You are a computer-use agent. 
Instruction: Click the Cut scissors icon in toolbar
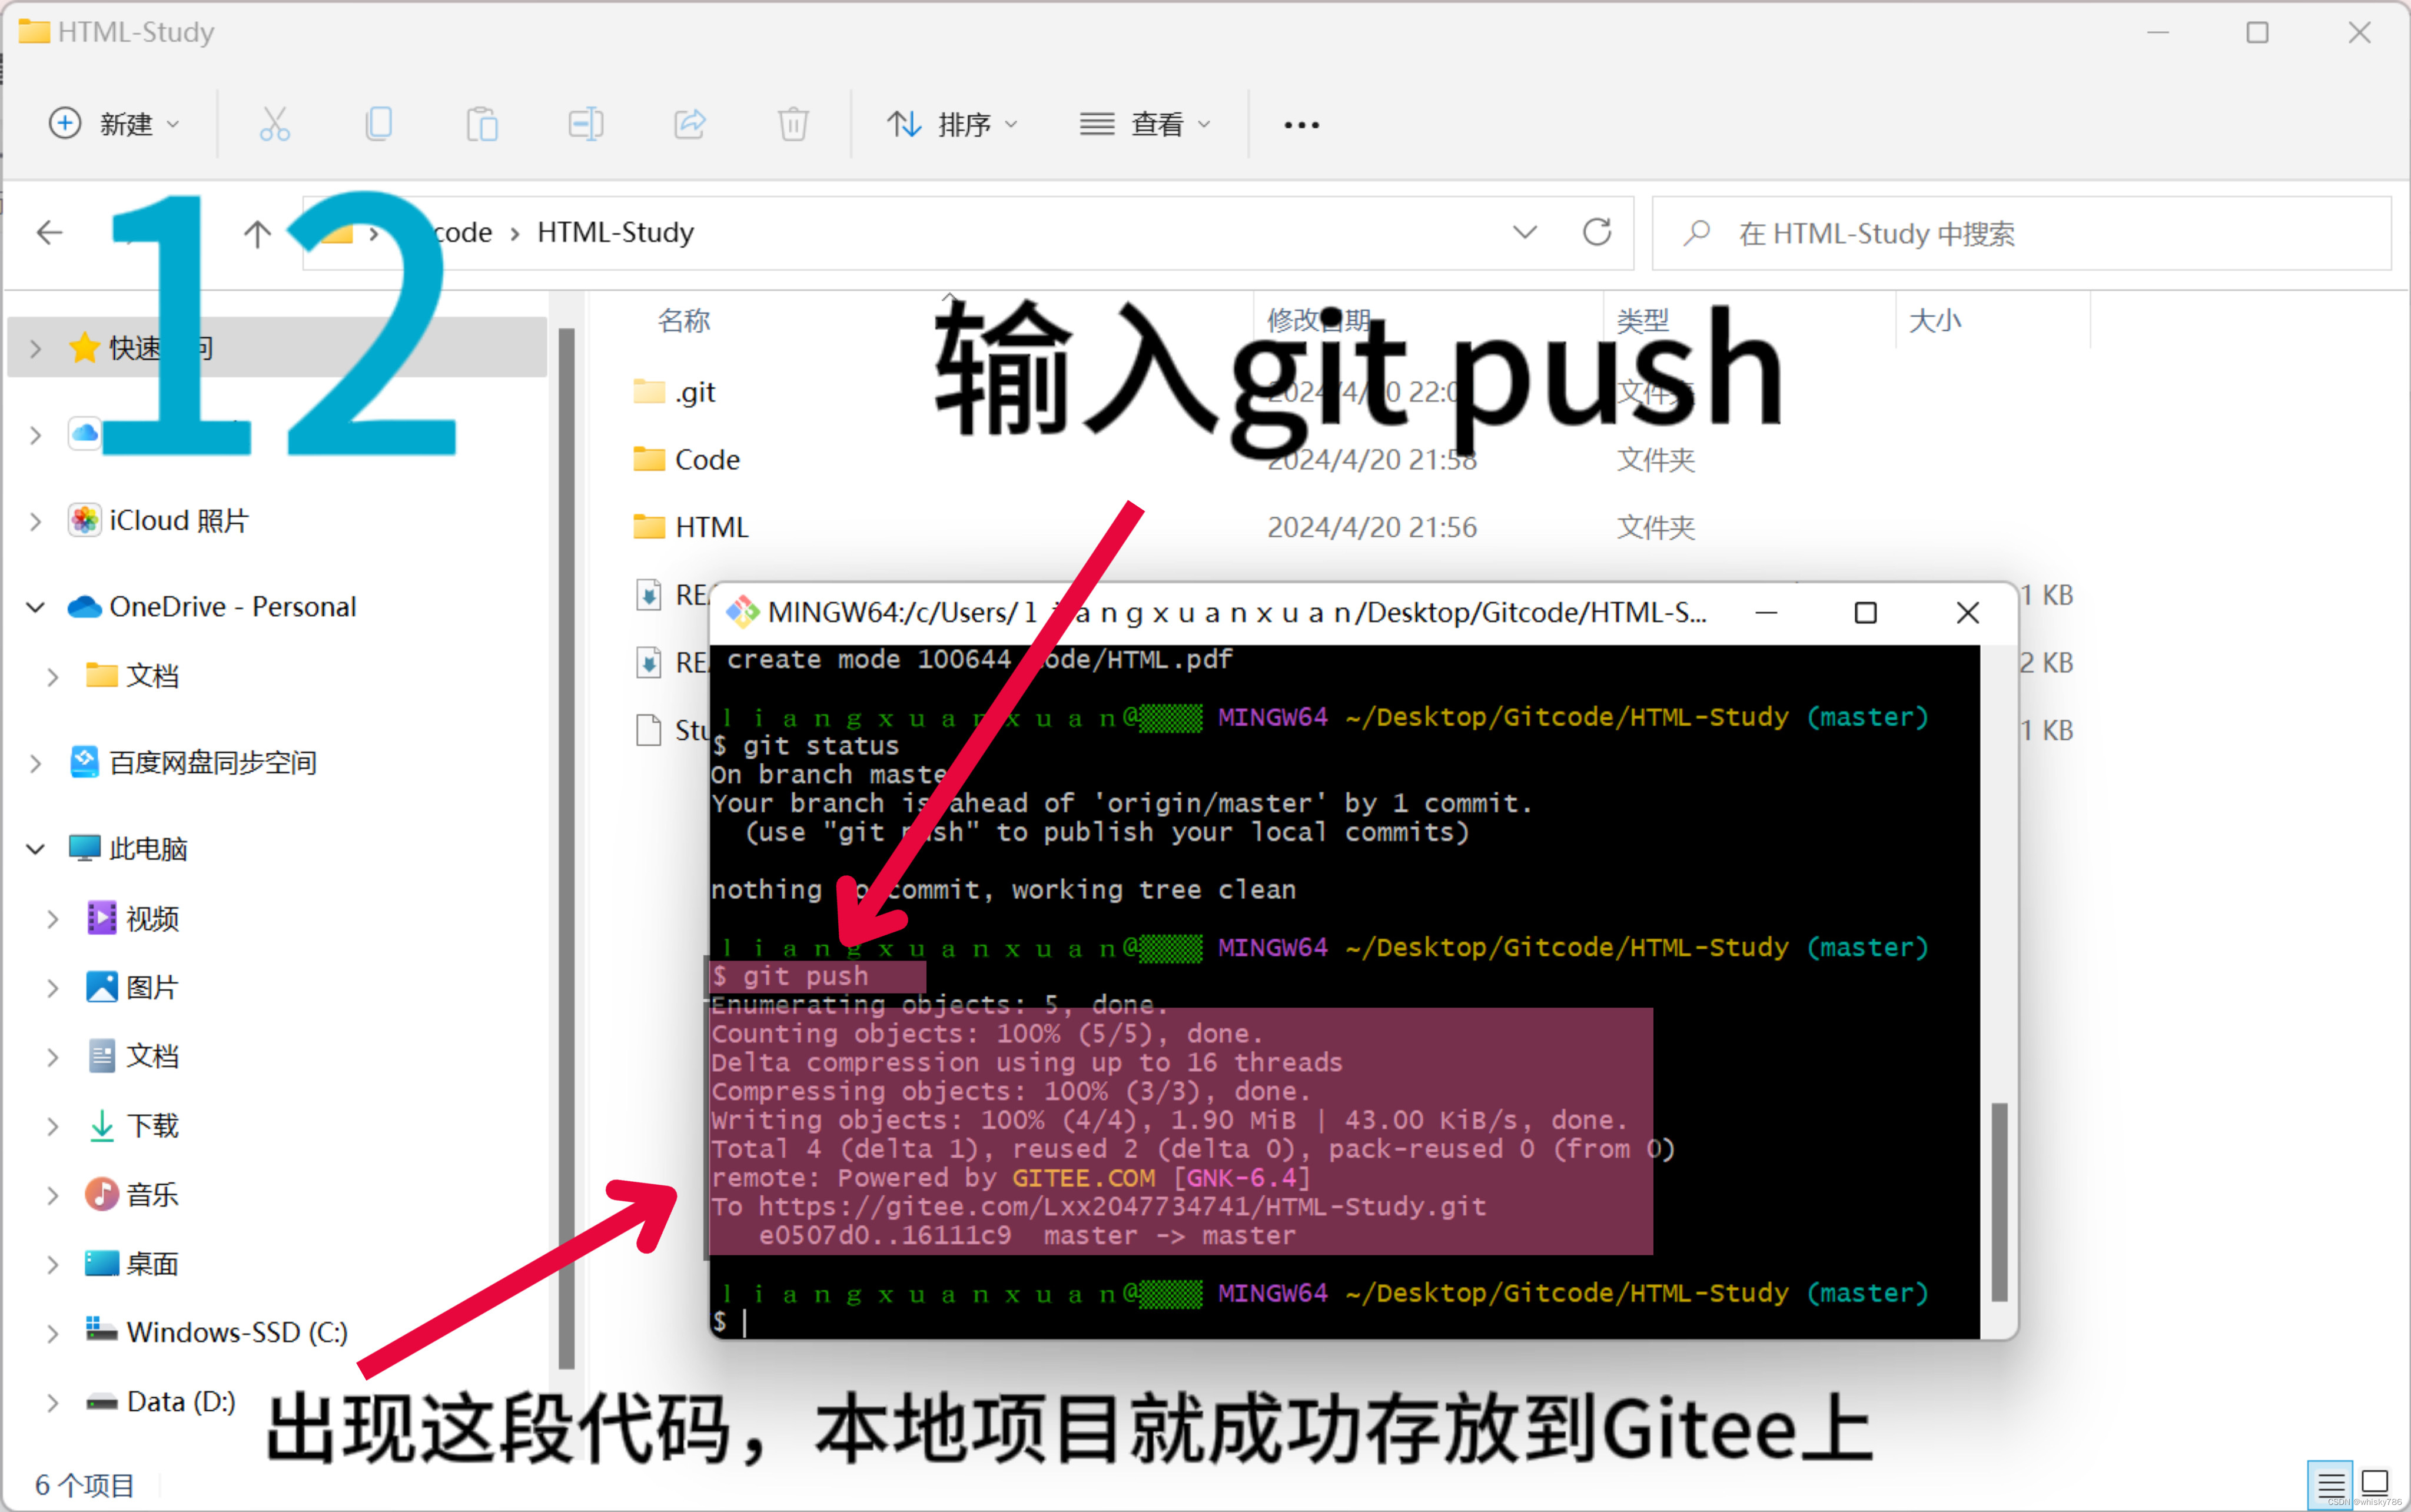pos(274,124)
